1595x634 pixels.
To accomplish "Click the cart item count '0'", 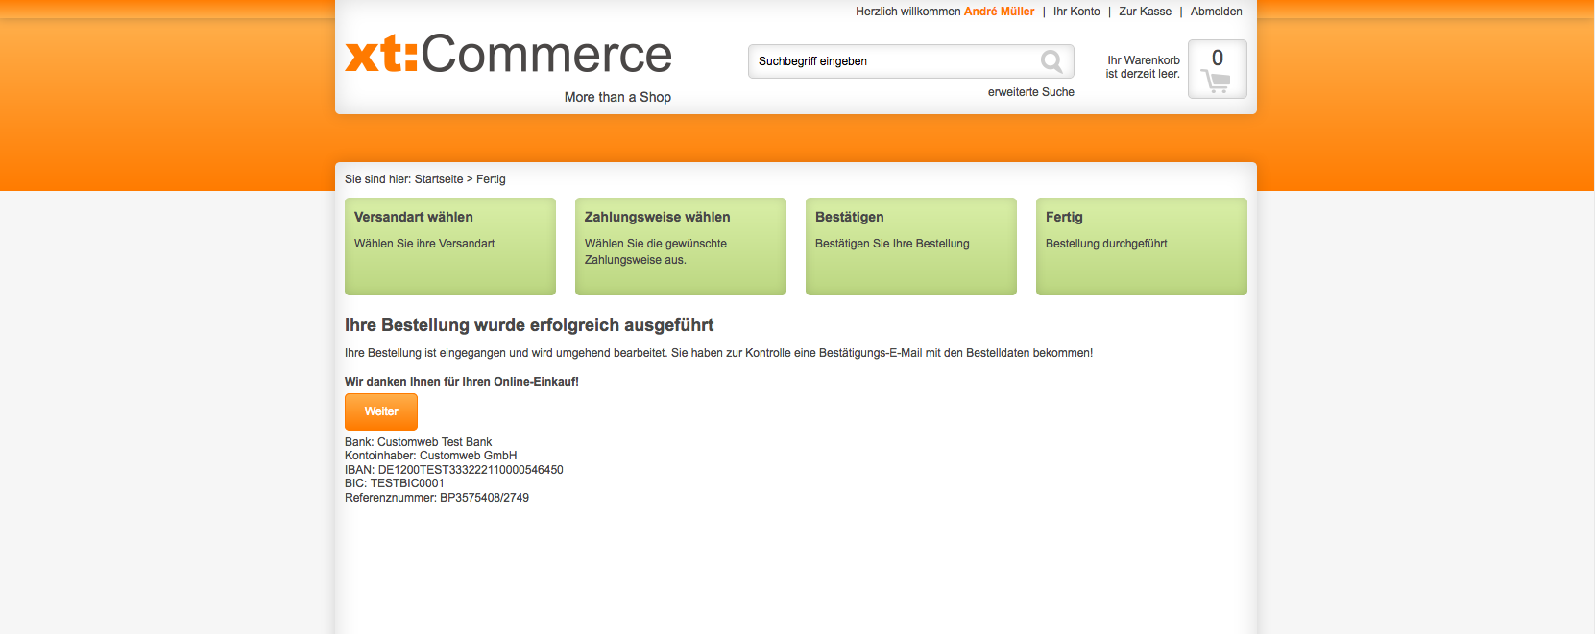I will pyautogui.click(x=1218, y=58).
